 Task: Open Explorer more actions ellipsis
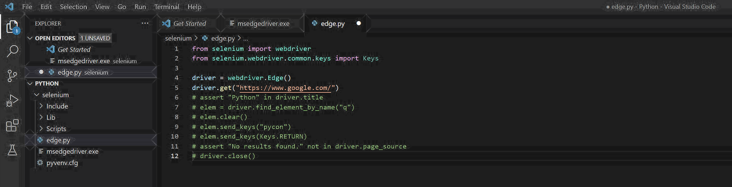coord(145,23)
